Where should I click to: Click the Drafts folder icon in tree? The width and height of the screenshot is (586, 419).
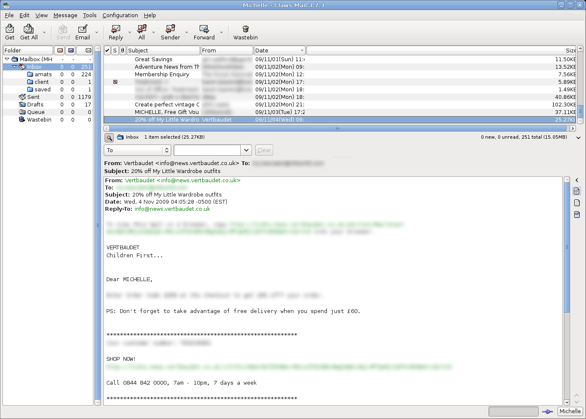pyautogui.click(x=22, y=104)
